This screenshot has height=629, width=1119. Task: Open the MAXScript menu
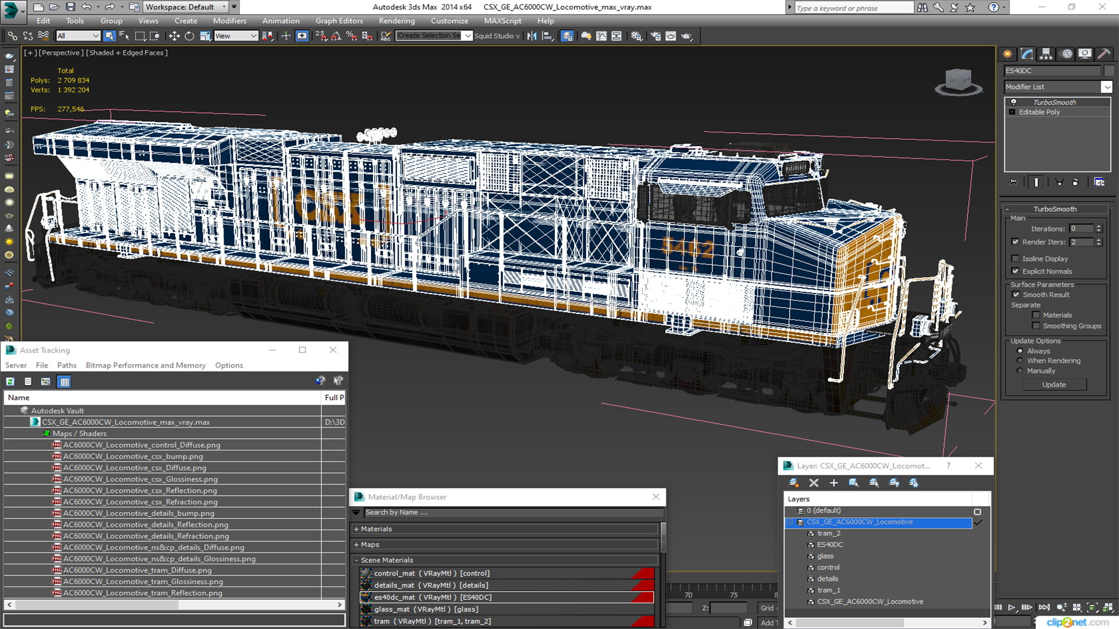point(502,21)
